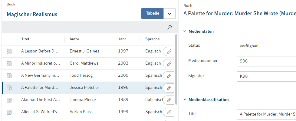Screen dimensions: 296x121
Task: Select the title Alien at St Wilfred's
Action: click(39, 112)
